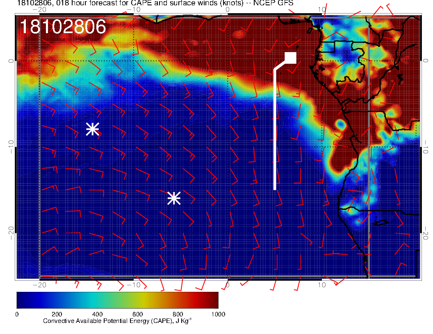Click the '0' latitude label on the left axis
Screen dimensions: 433x334
11,61
